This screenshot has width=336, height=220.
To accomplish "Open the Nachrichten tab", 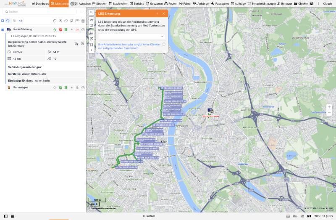I will (x=118, y=4).
